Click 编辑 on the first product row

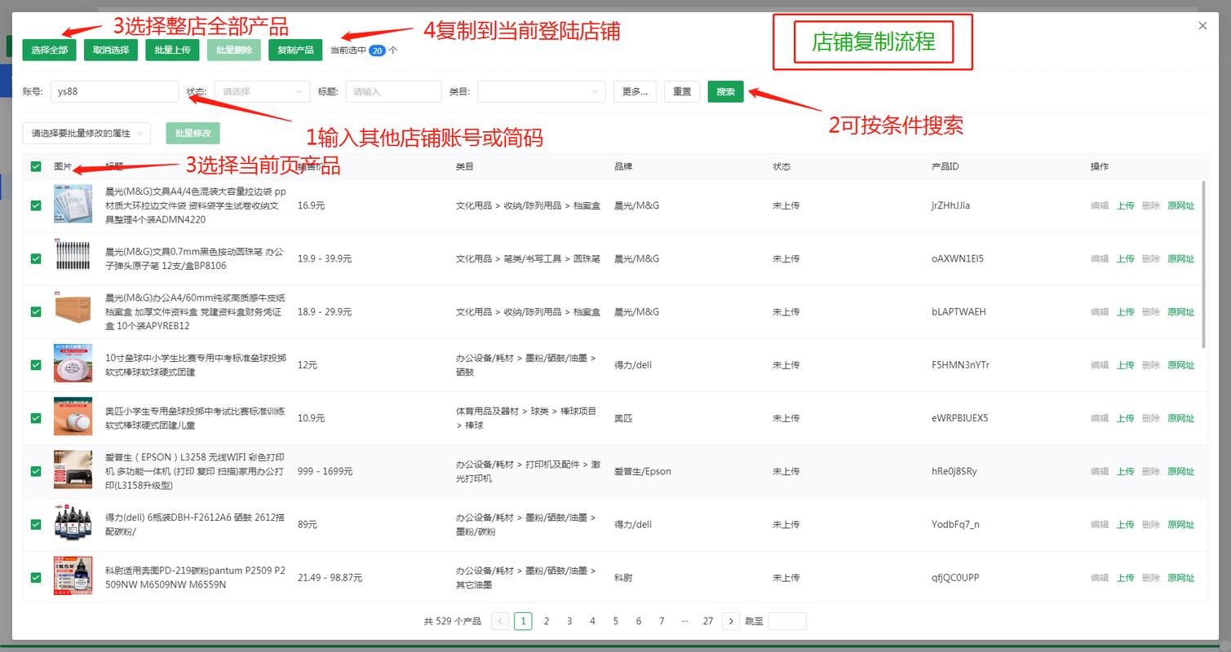(1098, 205)
